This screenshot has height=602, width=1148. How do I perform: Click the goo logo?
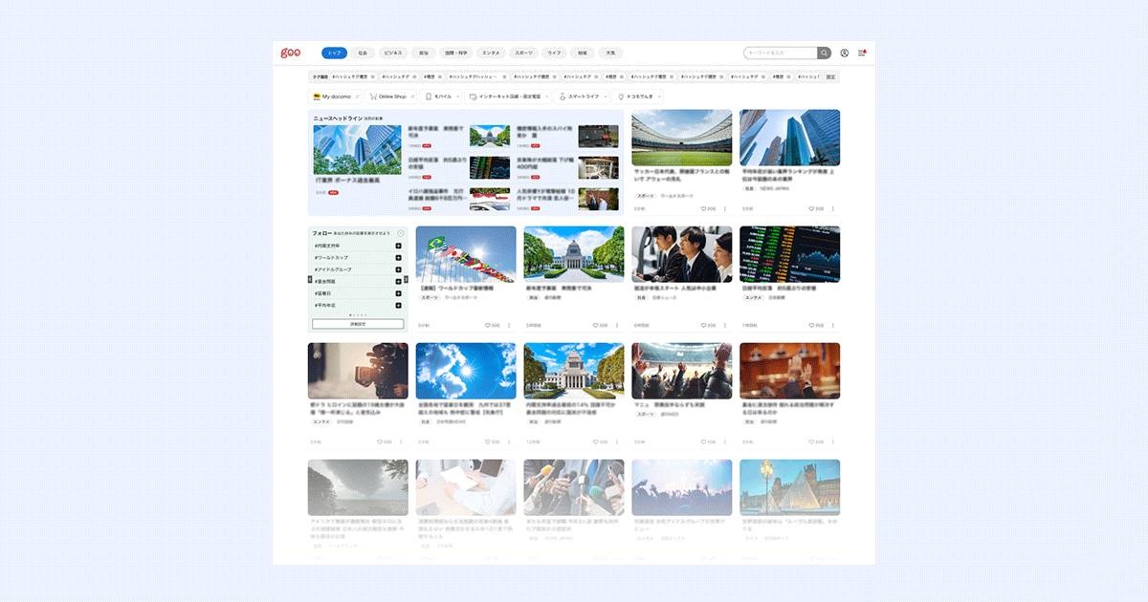pos(291,53)
